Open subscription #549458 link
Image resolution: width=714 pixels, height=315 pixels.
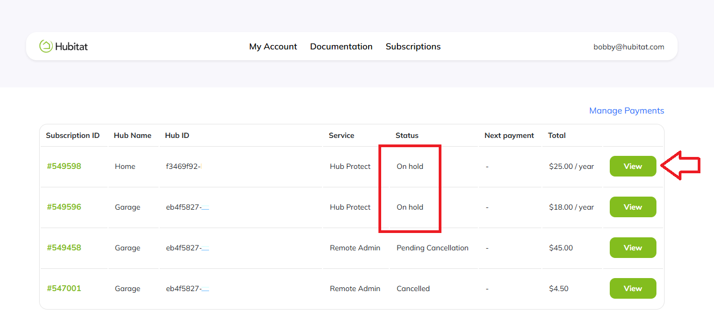[64, 248]
